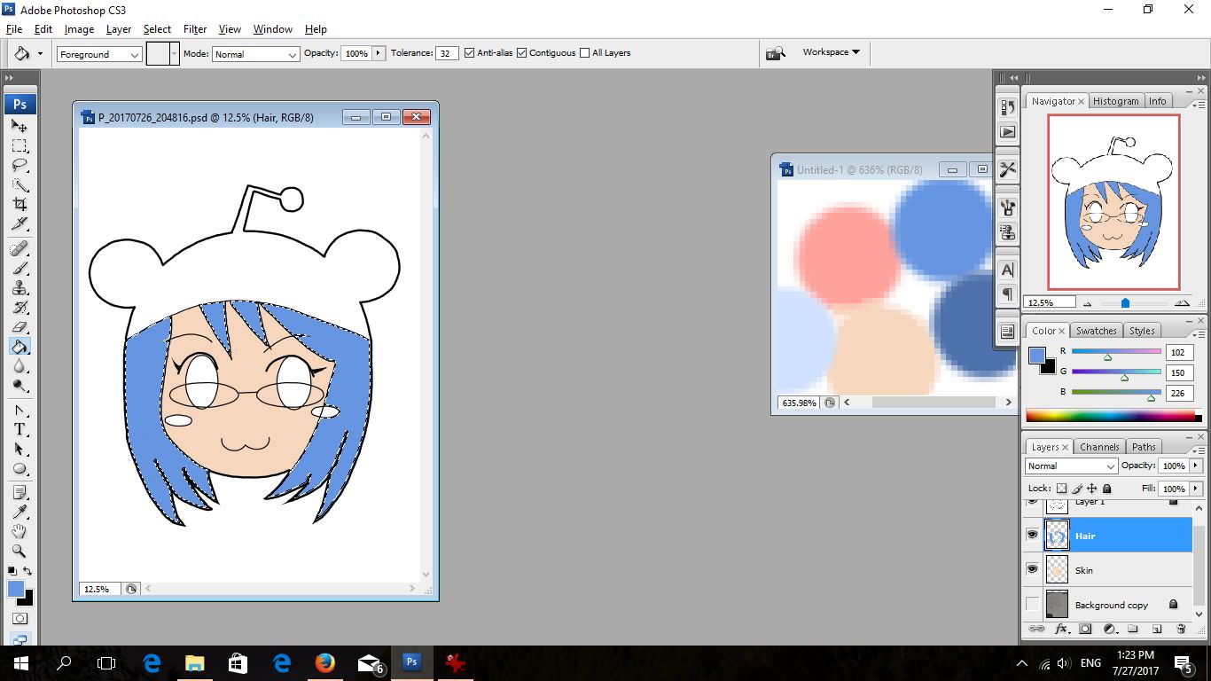Select the Horizontal Type tool
1211x681 pixels.
pyautogui.click(x=19, y=429)
